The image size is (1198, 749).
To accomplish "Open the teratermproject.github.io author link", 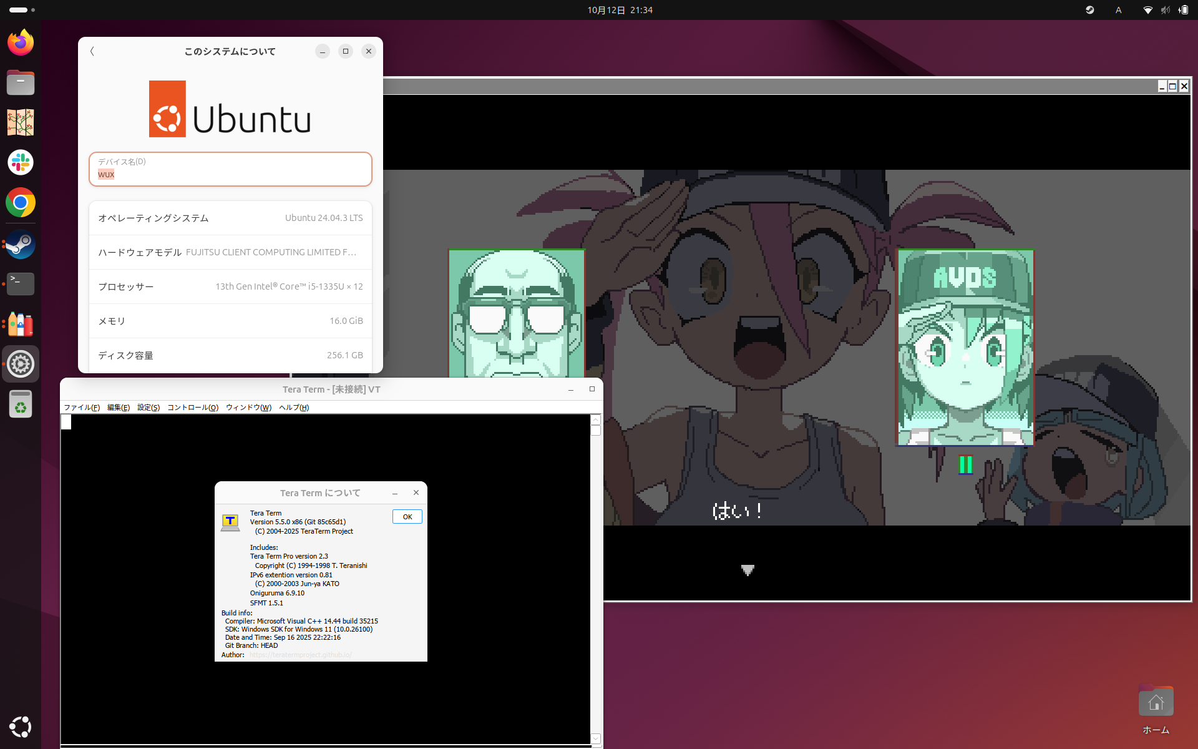I will click(x=300, y=655).
